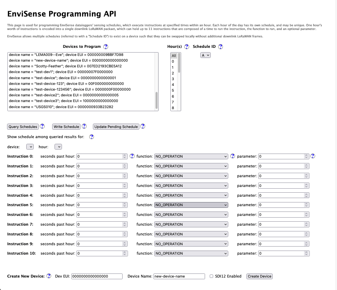Focus Instruction 9 parameter field
Image resolution: width=337 pixels, height=290 pixels.
click(284, 244)
